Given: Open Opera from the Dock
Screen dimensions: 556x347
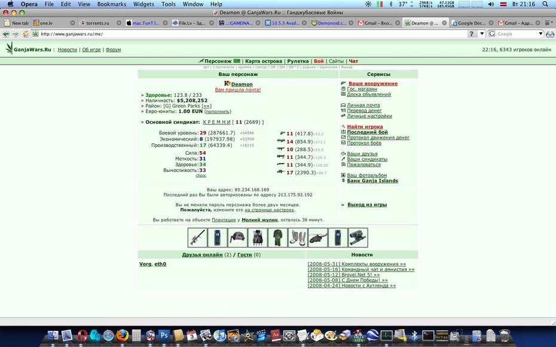Looking at the screenshot, I should point(83,335).
